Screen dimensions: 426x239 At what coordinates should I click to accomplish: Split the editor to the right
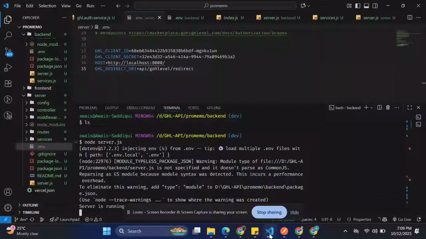click(x=410, y=17)
